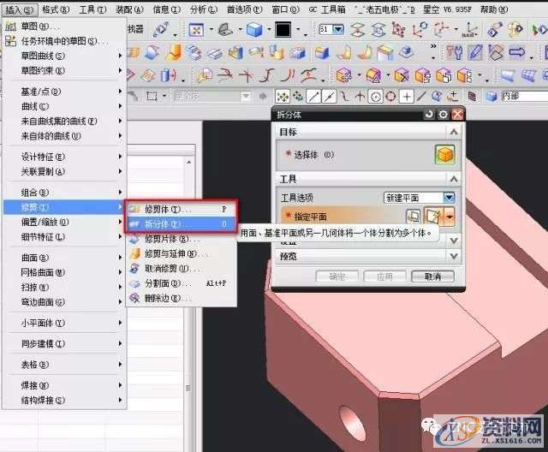Select 拆分体 in submenu
Screen dimensions: 548x452
181,224
